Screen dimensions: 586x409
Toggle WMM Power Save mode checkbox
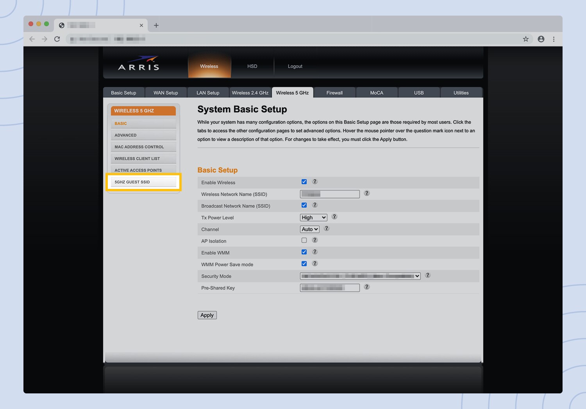(x=304, y=264)
